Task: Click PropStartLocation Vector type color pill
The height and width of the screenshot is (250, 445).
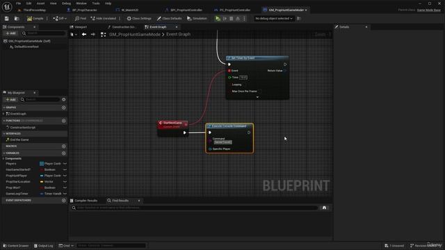Action: pos(42,182)
